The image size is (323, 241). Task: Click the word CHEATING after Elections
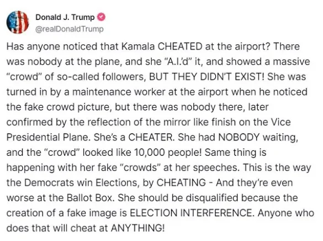181,182
